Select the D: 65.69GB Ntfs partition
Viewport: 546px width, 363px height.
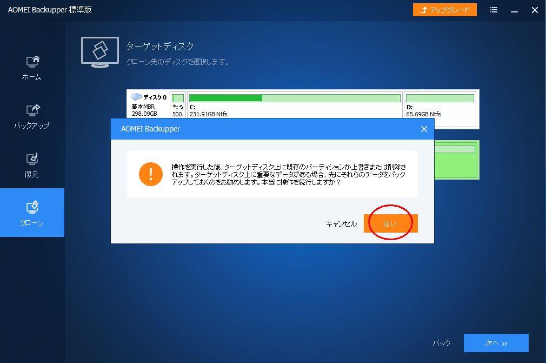tap(440, 109)
